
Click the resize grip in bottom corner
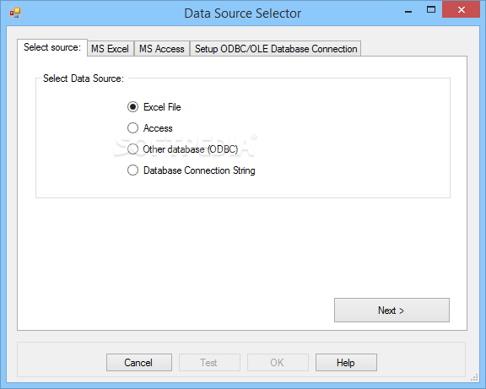click(474, 377)
